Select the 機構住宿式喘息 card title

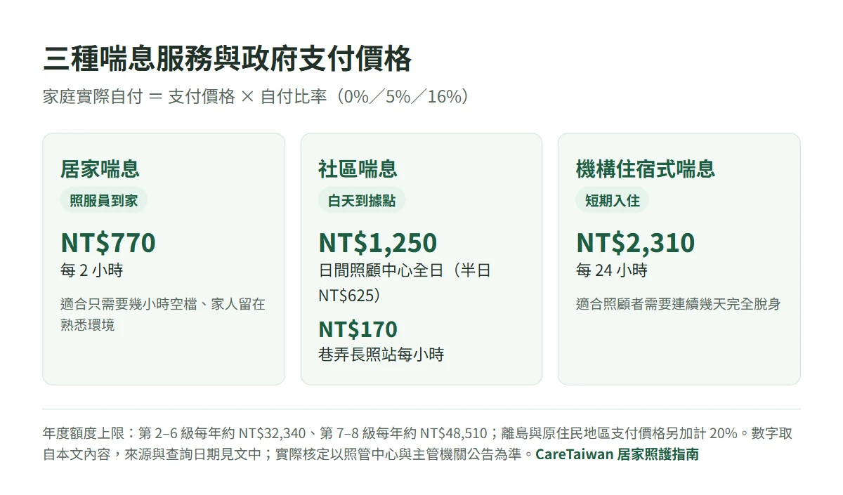[x=646, y=169]
